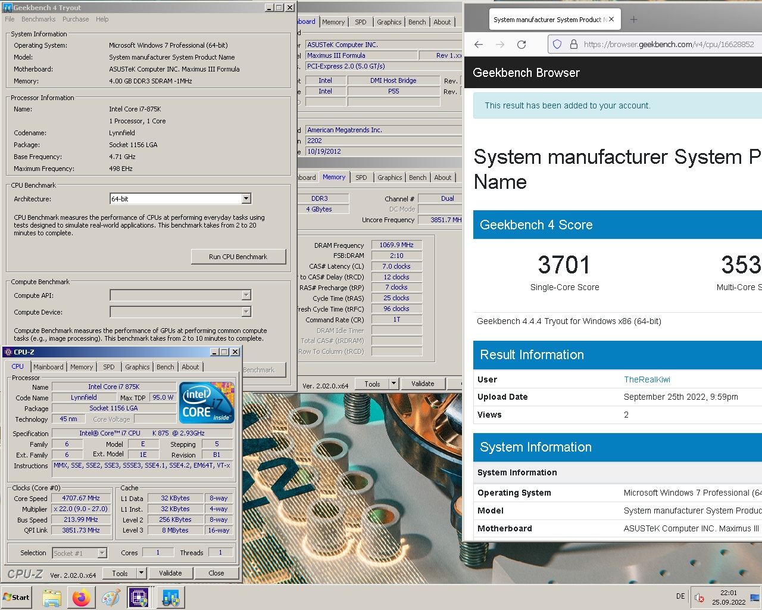Click Tools button in CPU-Z DRAM timings window
Screen dimensions: 762x610
[372, 384]
